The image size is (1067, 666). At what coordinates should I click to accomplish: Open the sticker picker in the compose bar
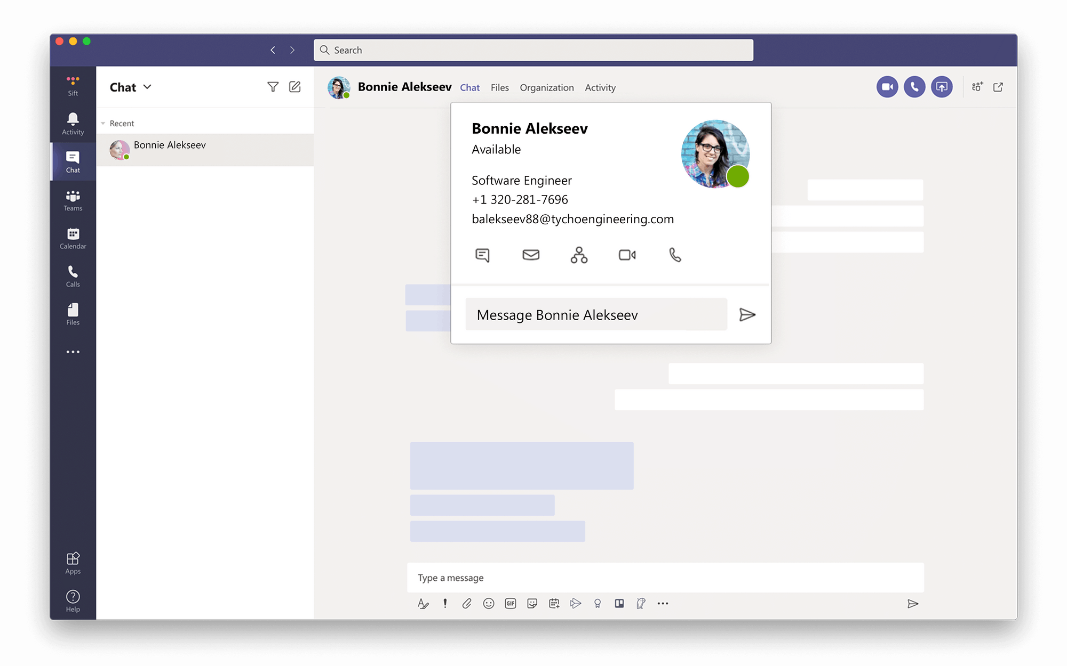[x=532, y=603]
